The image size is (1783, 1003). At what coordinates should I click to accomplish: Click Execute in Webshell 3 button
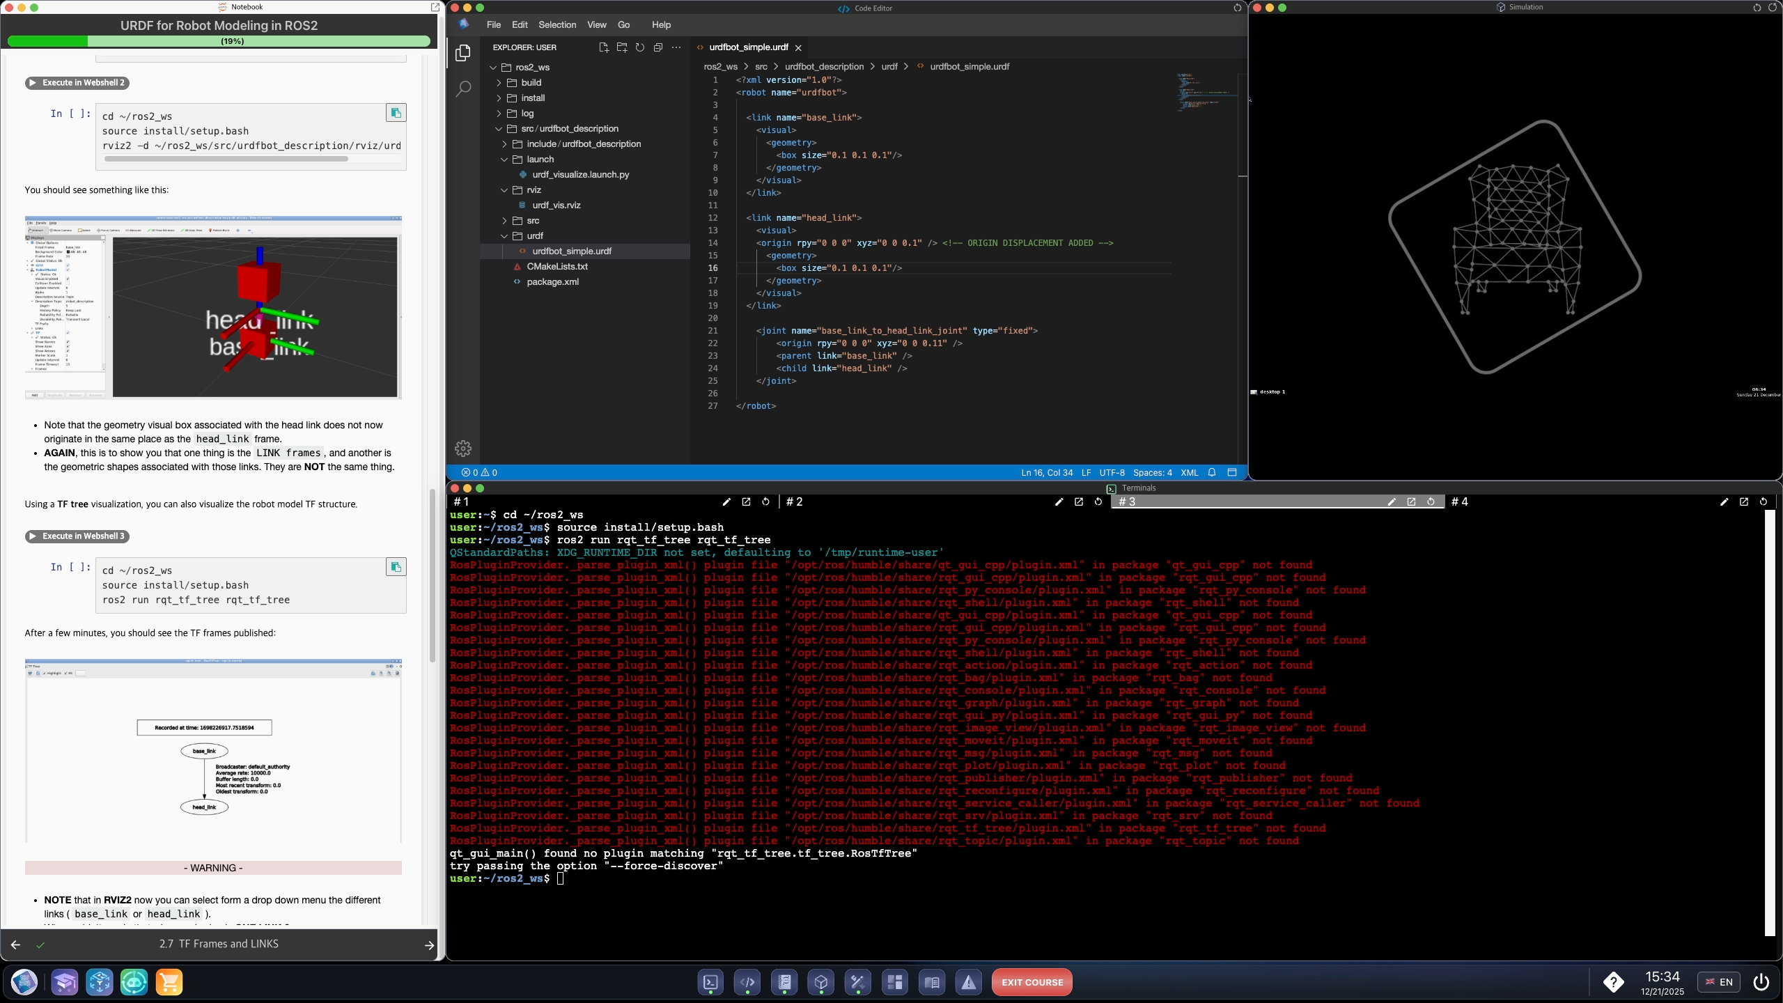pyautogui.click(x=77, y=536)
